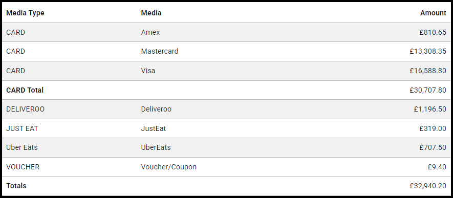Click the Voucher/Coupon media cell
Image resolution: width=453 pixels, height=198 pixels.
[169, 167]
